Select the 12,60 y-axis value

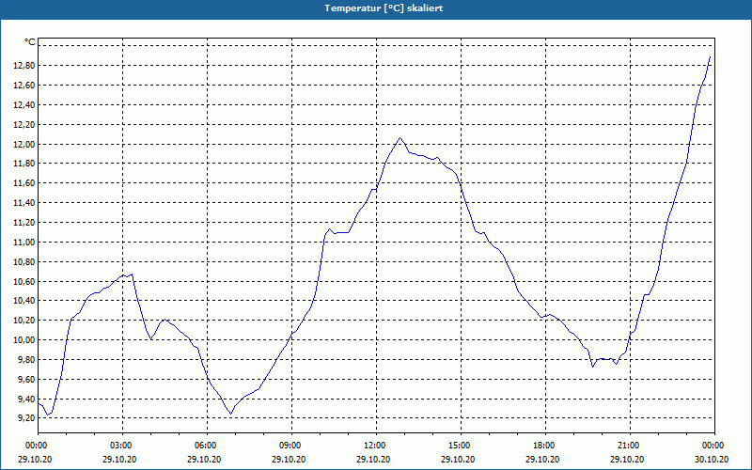25,86
